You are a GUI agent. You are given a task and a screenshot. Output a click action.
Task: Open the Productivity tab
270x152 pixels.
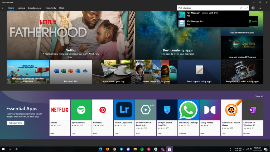(x=50, y=8)
